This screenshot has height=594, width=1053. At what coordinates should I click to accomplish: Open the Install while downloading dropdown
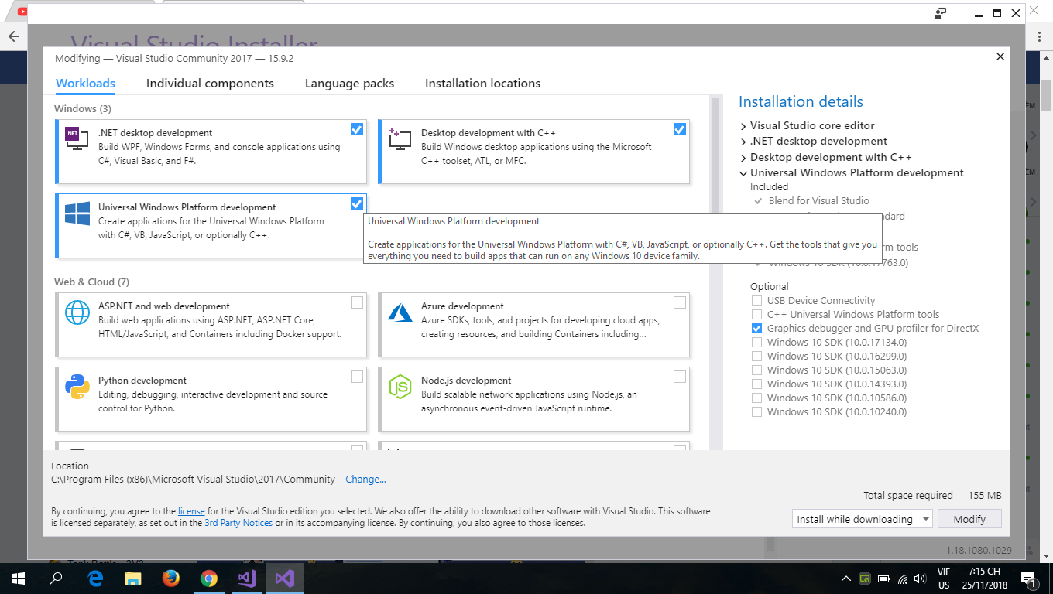click(x=862, y=519)
